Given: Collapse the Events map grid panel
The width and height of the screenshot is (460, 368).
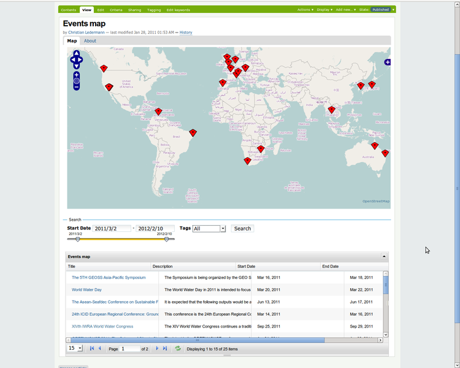Looking at the screenshot, I should pos(384,256).
